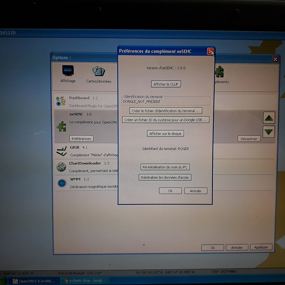Click the Version d'oeSENC : 3.0.0 text
285x285 pixels.
coord(166,68)
